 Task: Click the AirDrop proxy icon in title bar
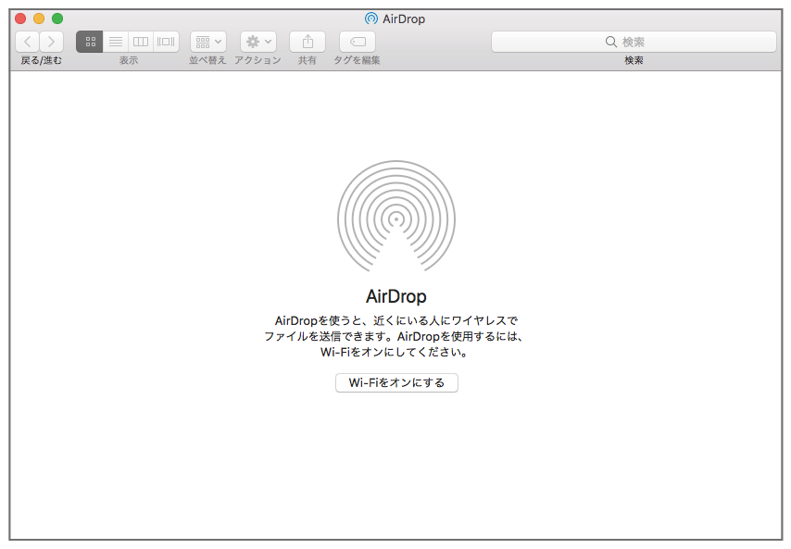[371, 19]
